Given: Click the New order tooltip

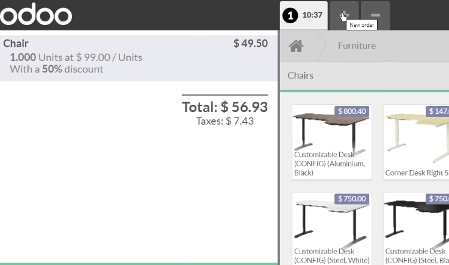Looking at the screenshot, I should [x=362, y=25].
